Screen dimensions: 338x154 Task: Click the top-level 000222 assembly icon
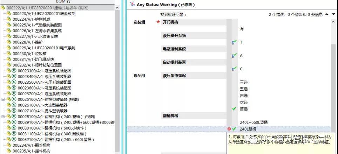pyautogui.click(x=3, y=8)
